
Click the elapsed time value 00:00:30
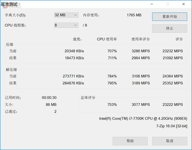(49, 98)
